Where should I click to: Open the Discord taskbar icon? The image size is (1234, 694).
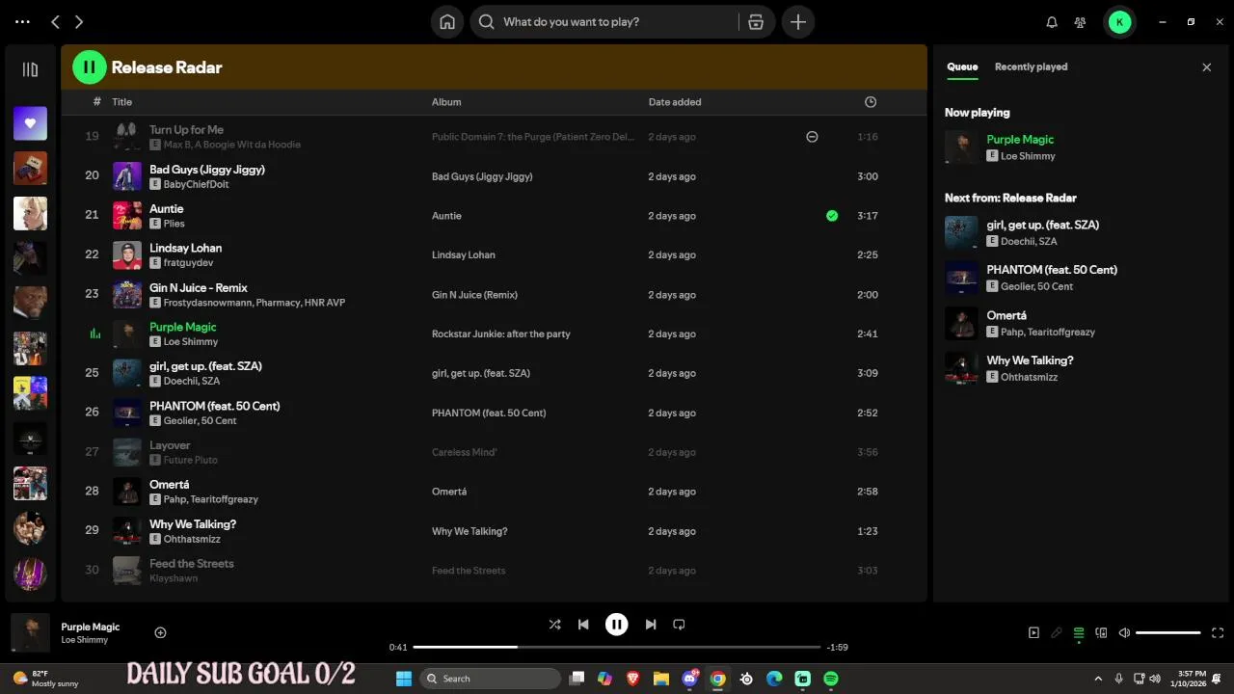tap(690, 679)
